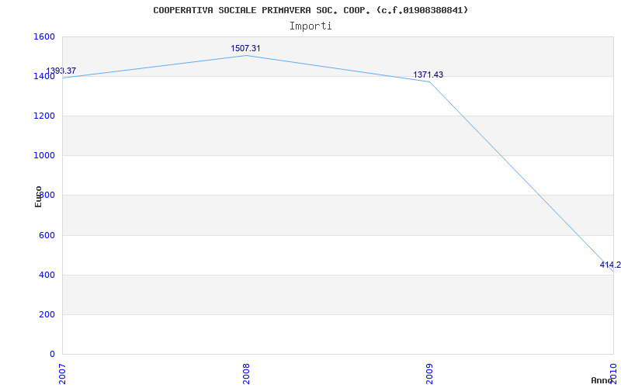Click the 0 y-axis tick label
Image resolution: width=621 pixels, height=388 pixels.
coord(52,354)
